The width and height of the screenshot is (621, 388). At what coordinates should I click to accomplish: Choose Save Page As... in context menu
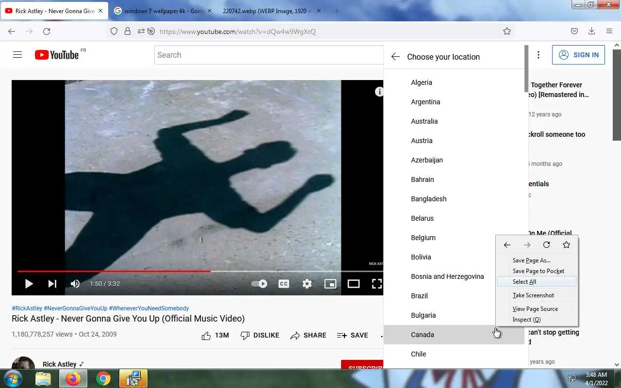point(537,260)
